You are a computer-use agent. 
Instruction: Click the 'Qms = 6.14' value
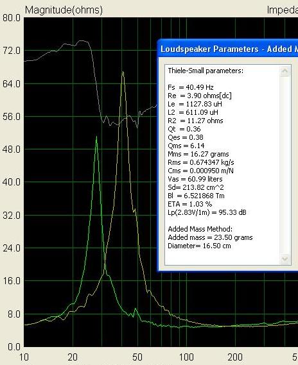[186, 146]
